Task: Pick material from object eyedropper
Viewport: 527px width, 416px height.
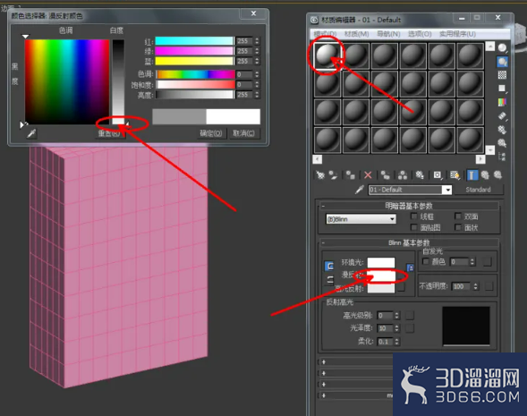Action: (360, 190)
